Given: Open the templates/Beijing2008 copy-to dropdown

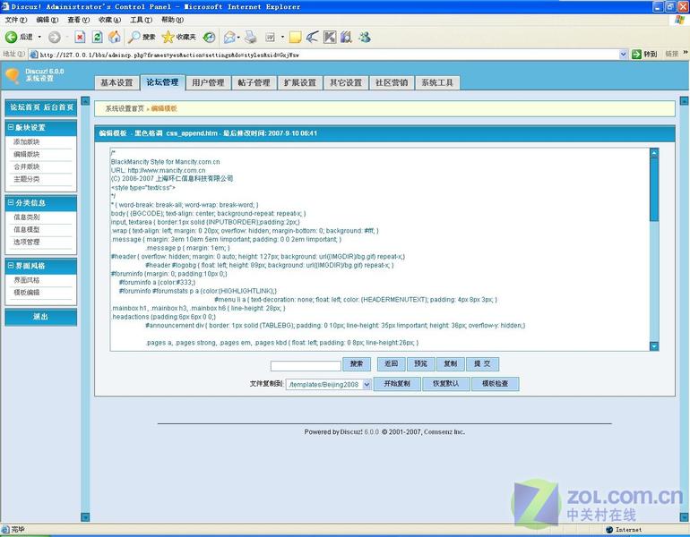Looking at the screenshot, I should (329, 385).
